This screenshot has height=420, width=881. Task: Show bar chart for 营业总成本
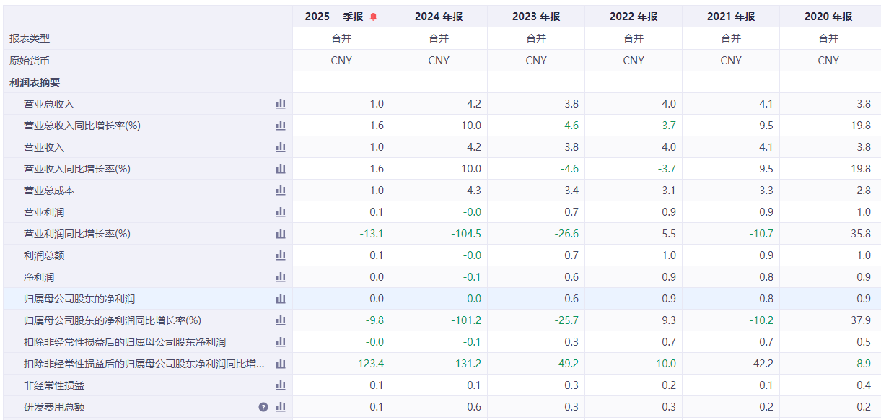(x=281, y=191)
